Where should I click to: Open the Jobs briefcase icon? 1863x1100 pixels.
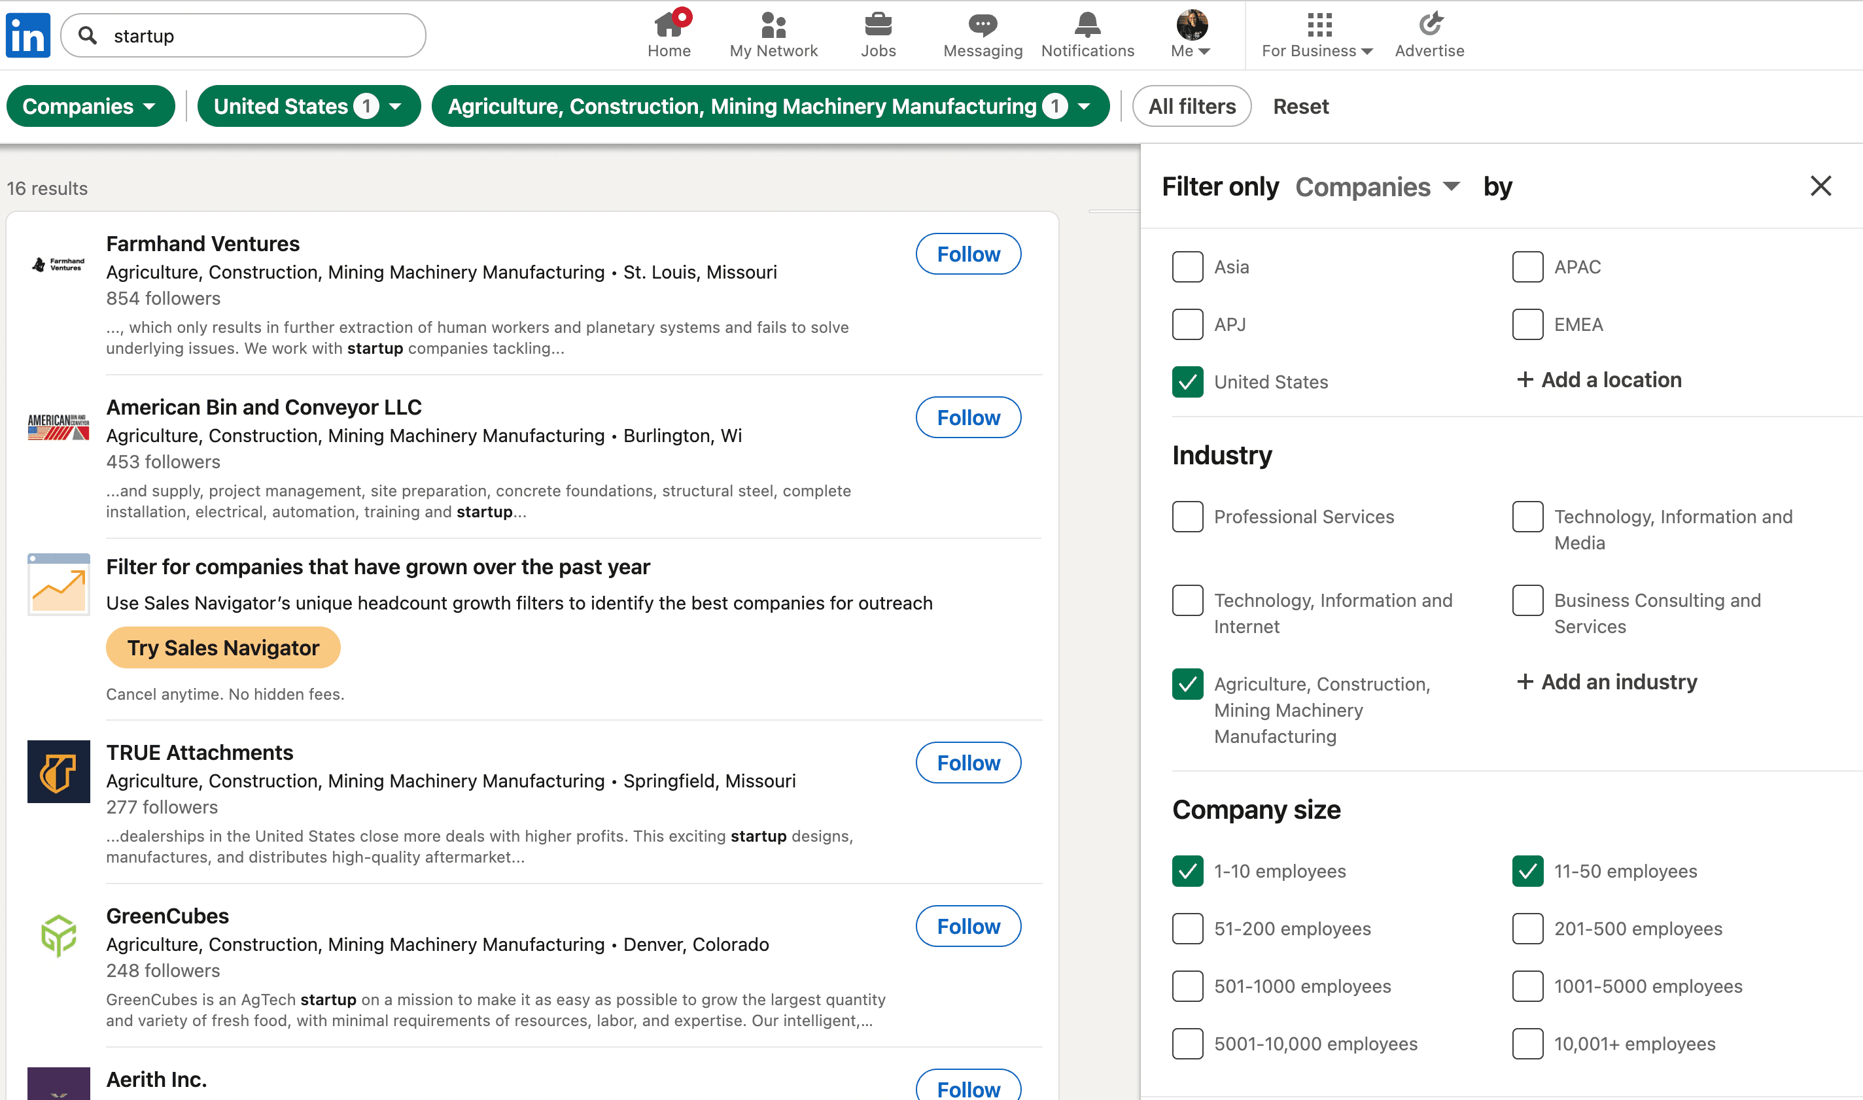click(878, 26)
